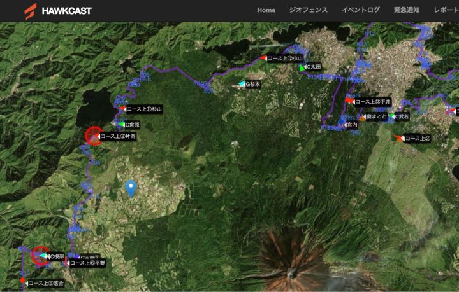
Task: Go to the イベントログ page
Action: click(x=360, y=10)
